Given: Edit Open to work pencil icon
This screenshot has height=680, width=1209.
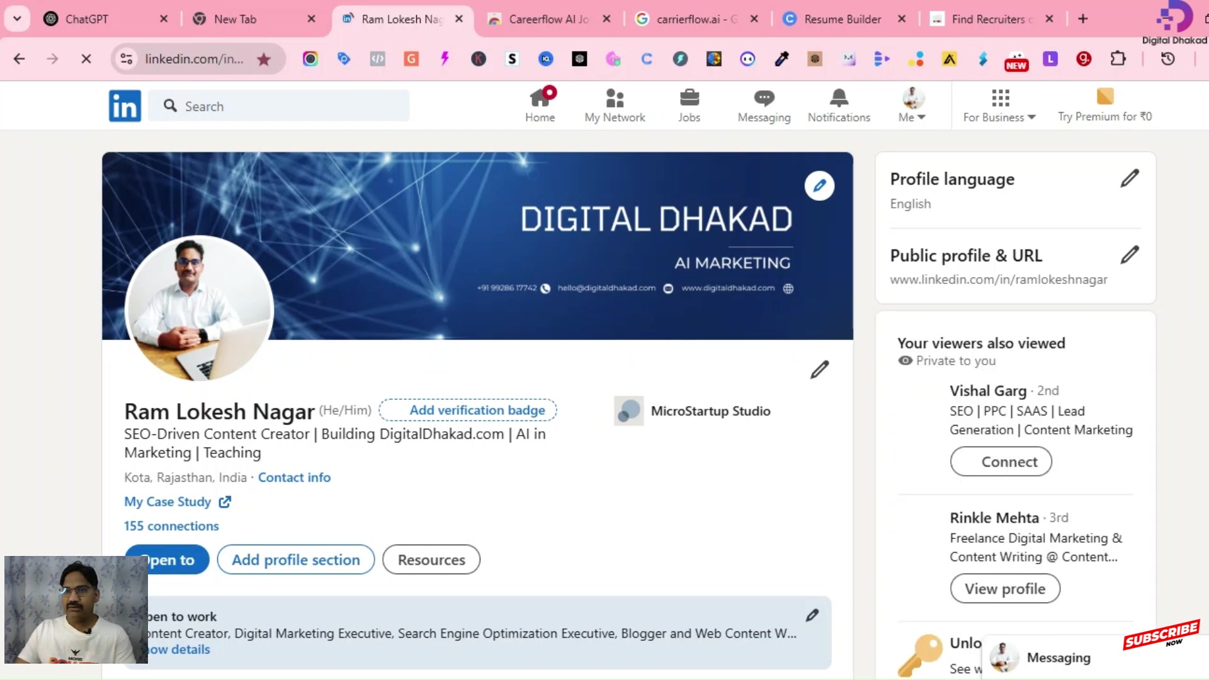Looking at the screenshot, I should 812,615.
